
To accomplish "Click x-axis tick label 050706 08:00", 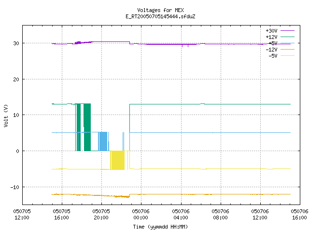I will tap(220, 215).
